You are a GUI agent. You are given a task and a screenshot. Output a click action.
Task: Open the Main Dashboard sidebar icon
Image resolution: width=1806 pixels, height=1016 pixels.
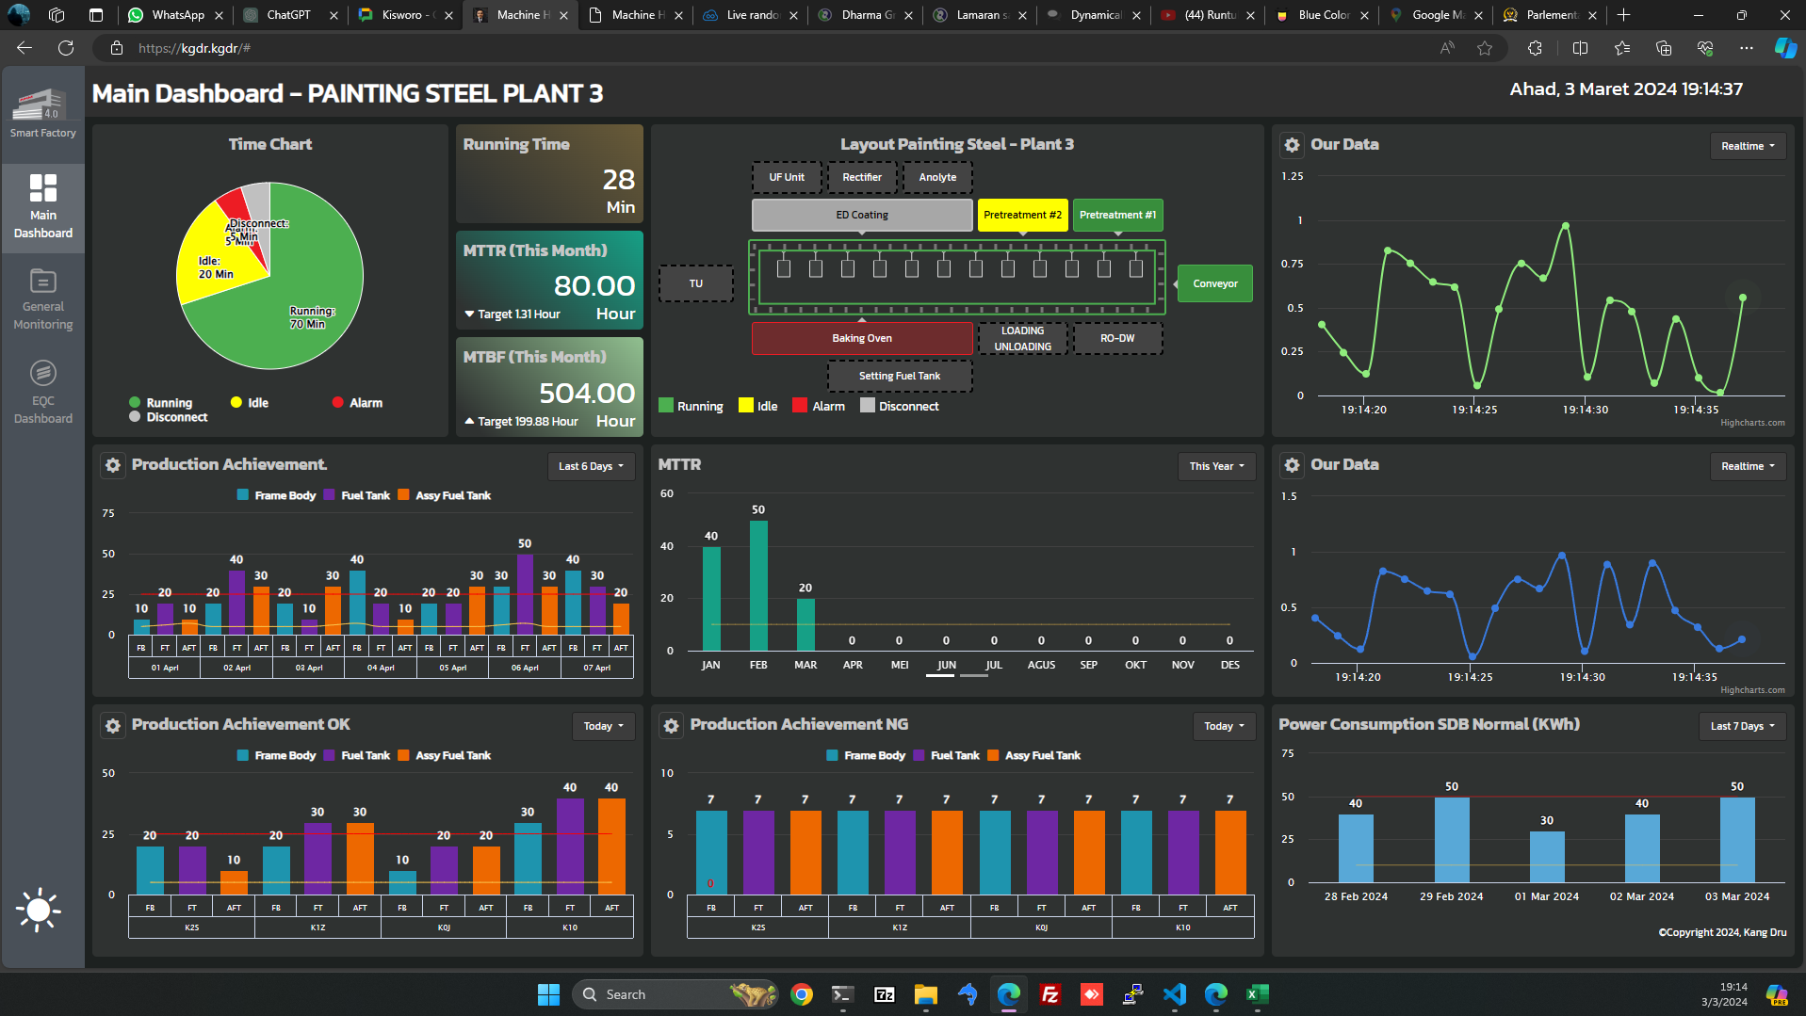pyautogui.click(x=43, y=206)
